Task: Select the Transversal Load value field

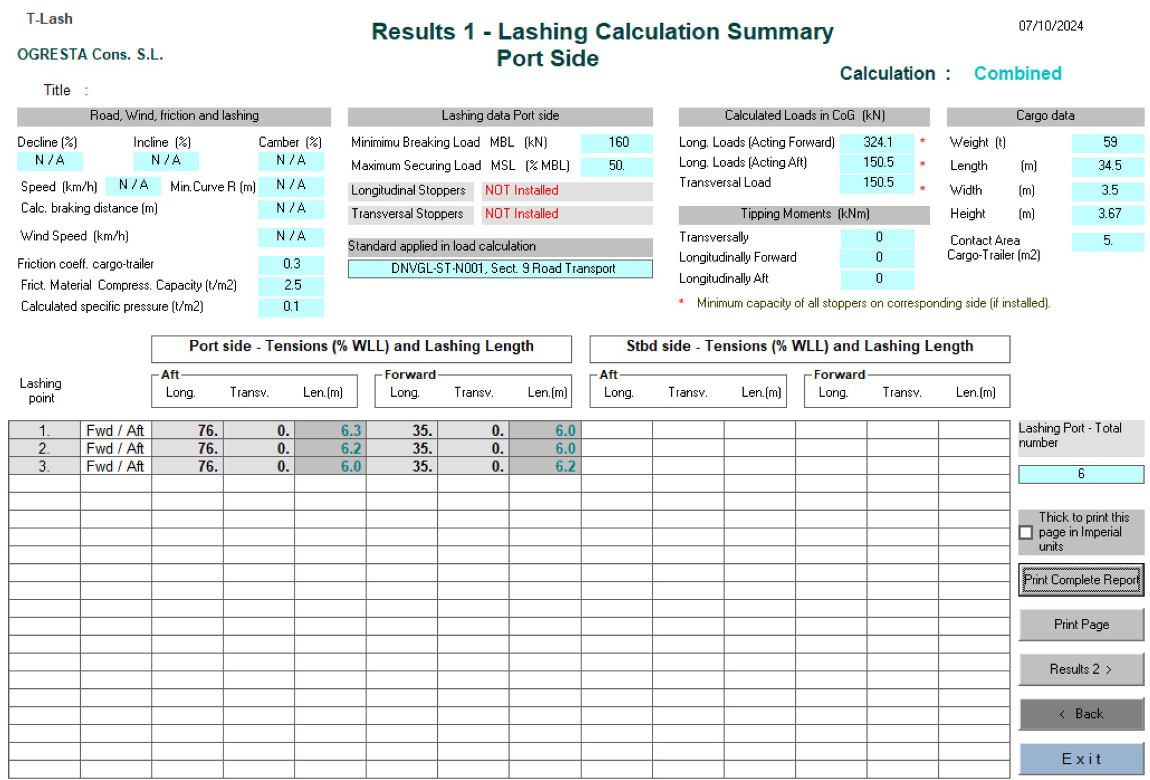Action: (877, 183)
